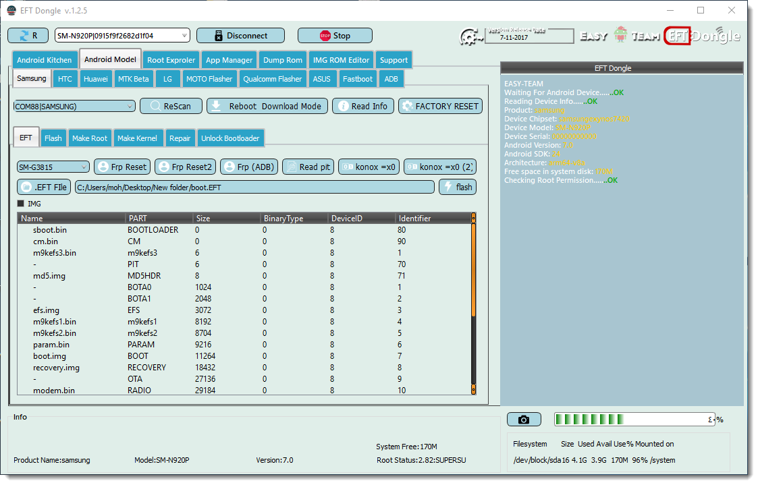Open the App Manager tab
Screen dimensions: 758x485
229,61
